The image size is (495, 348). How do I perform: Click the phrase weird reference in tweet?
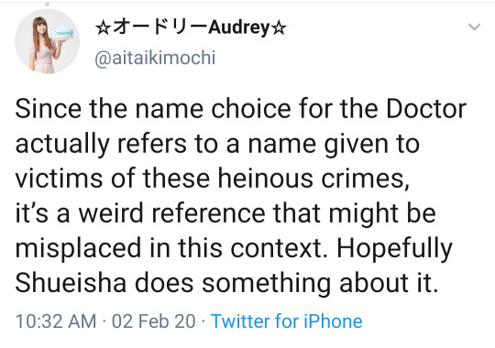pyautogui.click(x=171, y=213)
